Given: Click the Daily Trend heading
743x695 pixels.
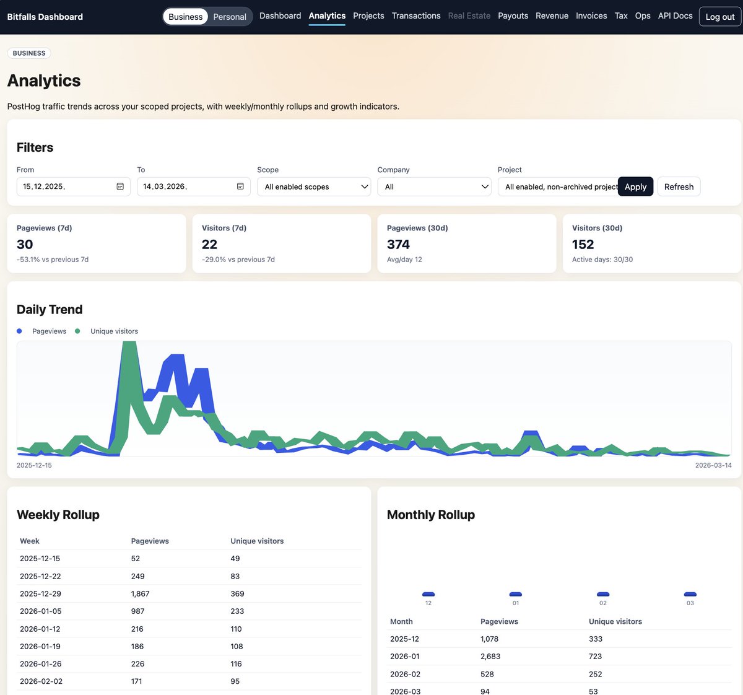Looking at the screenshot, I should pyautogui.click(x=50, y=310).
